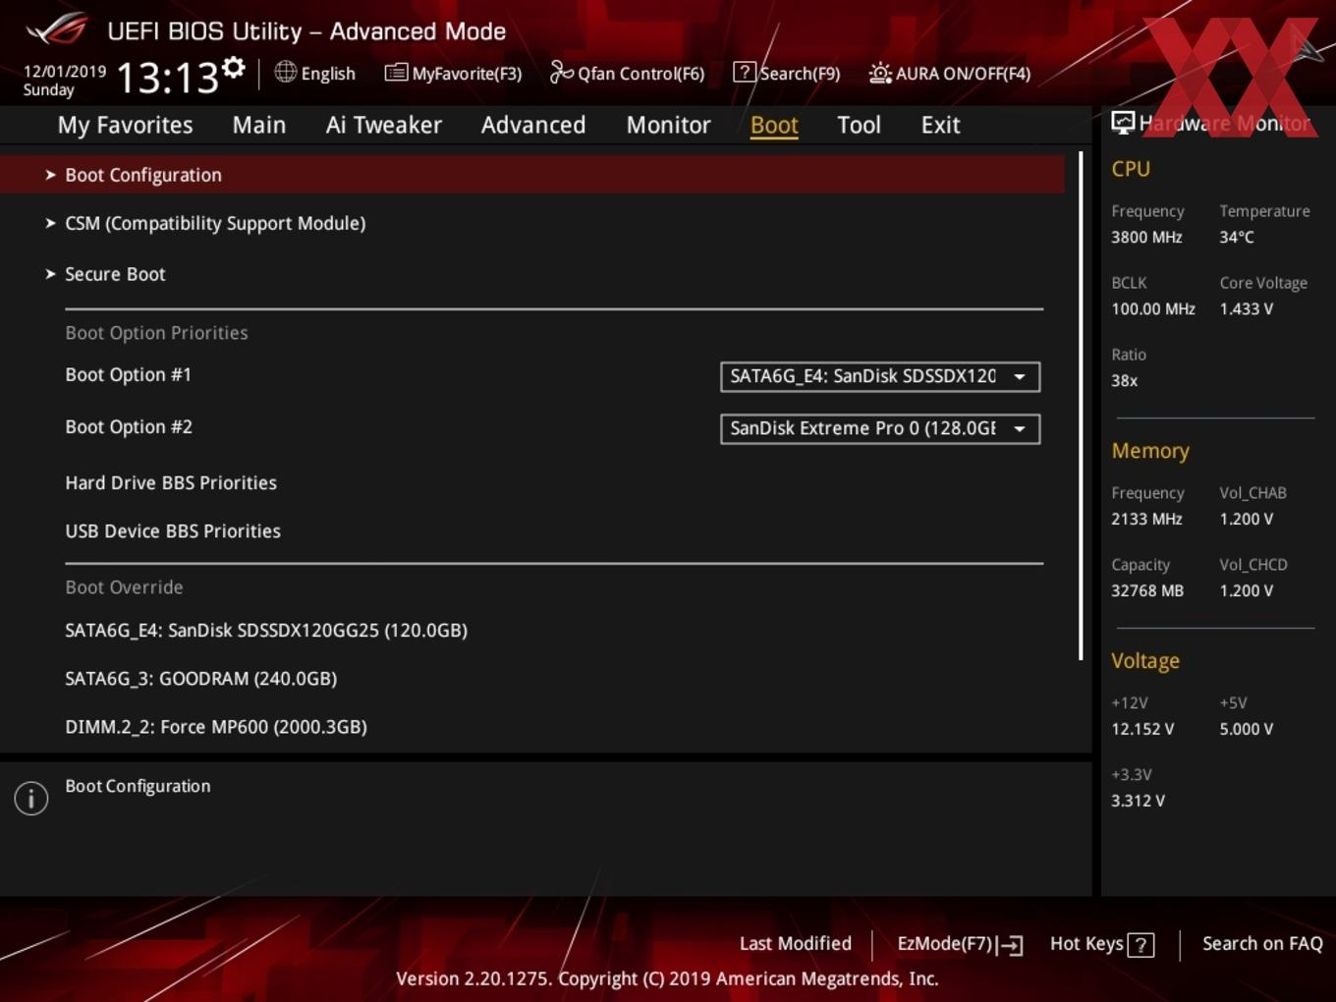Click the MyFavorite list icon
The height and width of the screenshot is (1002, 1336).
point(396,73)
